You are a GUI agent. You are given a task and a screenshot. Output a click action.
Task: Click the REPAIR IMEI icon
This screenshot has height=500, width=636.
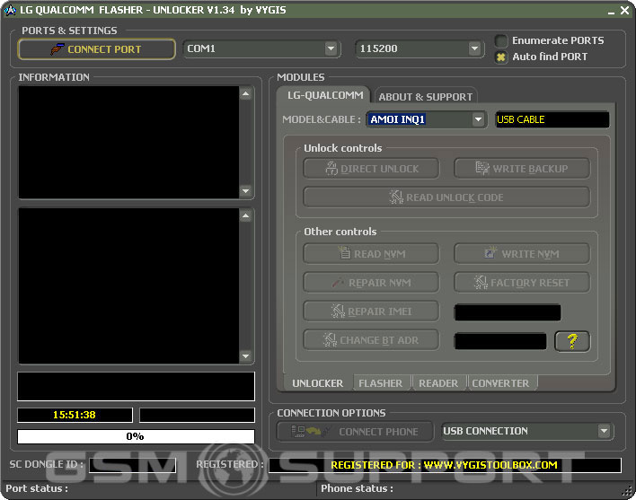pos(338,311)
